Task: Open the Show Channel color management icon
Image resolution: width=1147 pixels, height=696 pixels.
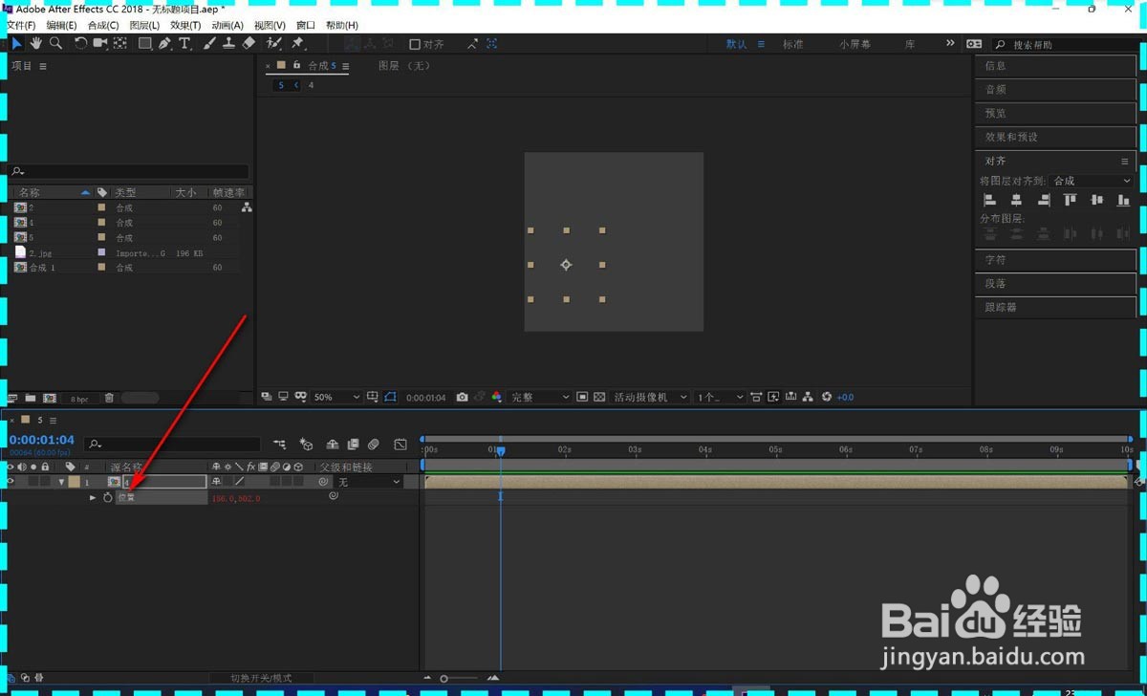Action: point(497,397)
